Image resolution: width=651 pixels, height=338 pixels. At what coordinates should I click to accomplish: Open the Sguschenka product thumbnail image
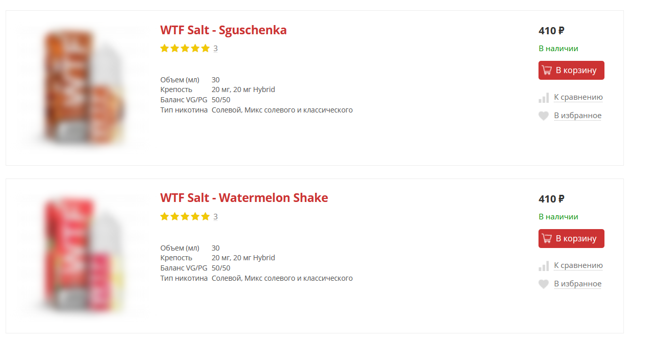point(83,88)
